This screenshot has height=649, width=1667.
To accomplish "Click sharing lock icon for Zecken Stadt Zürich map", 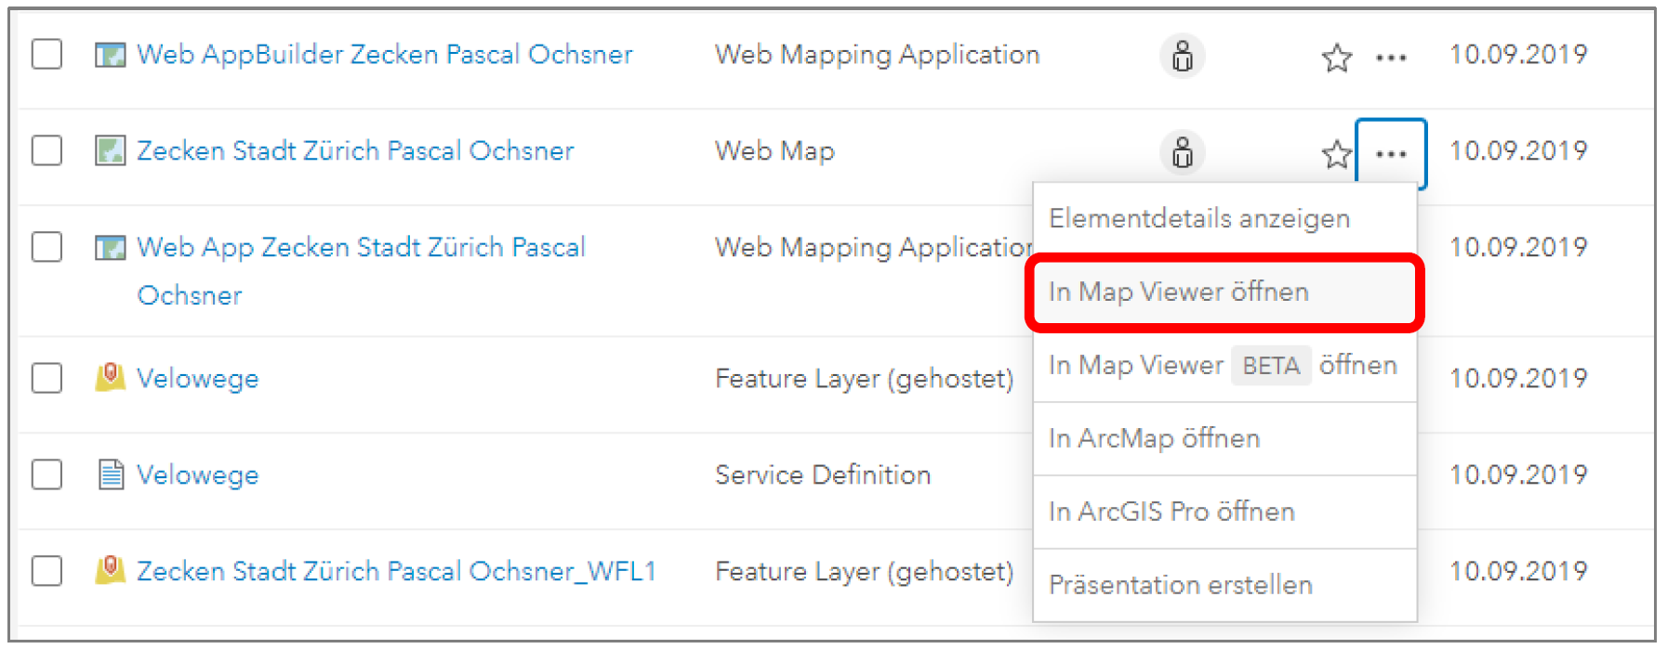I will point(1182,152).
